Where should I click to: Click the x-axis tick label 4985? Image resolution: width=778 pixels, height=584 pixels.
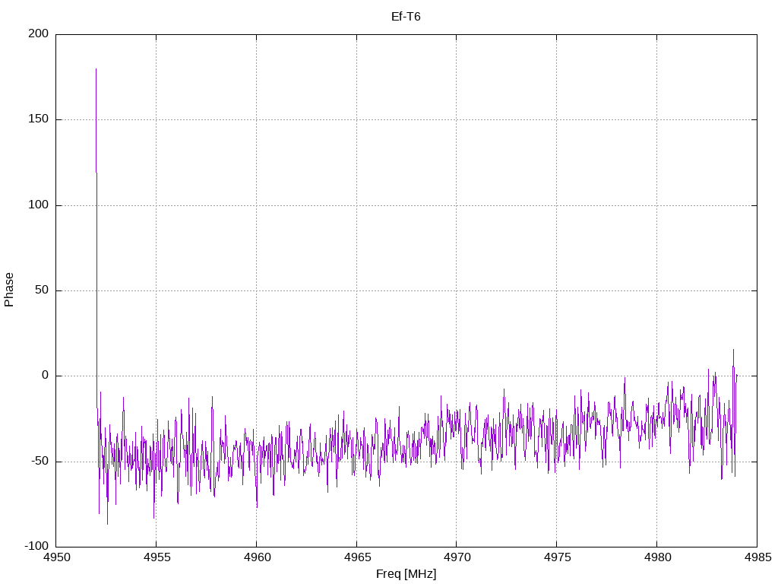pos(757,557)
